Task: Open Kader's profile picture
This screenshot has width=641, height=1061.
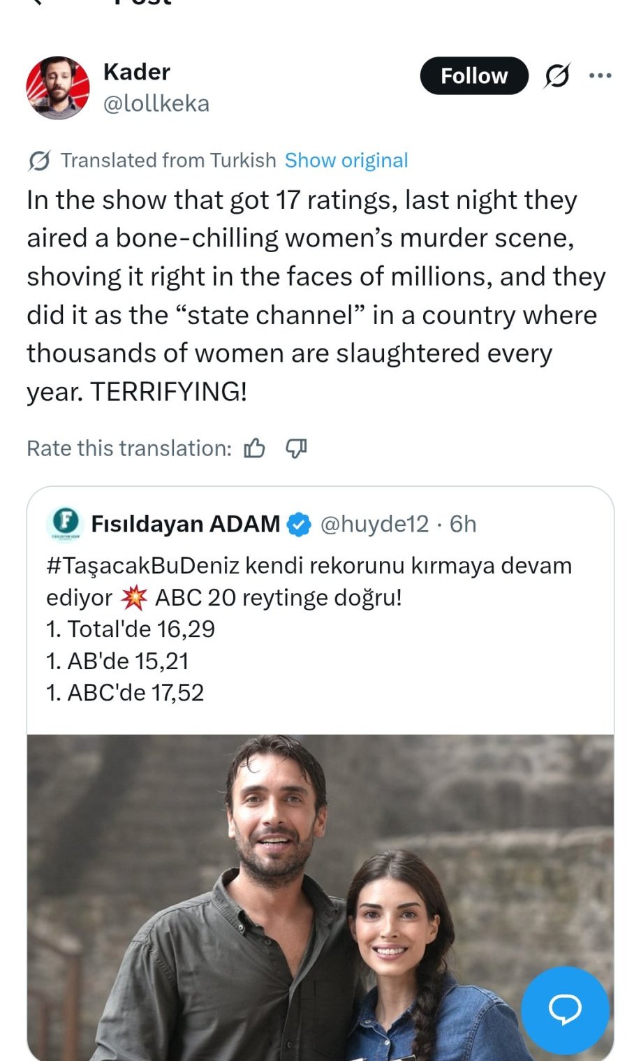Action: click(58, 88)
